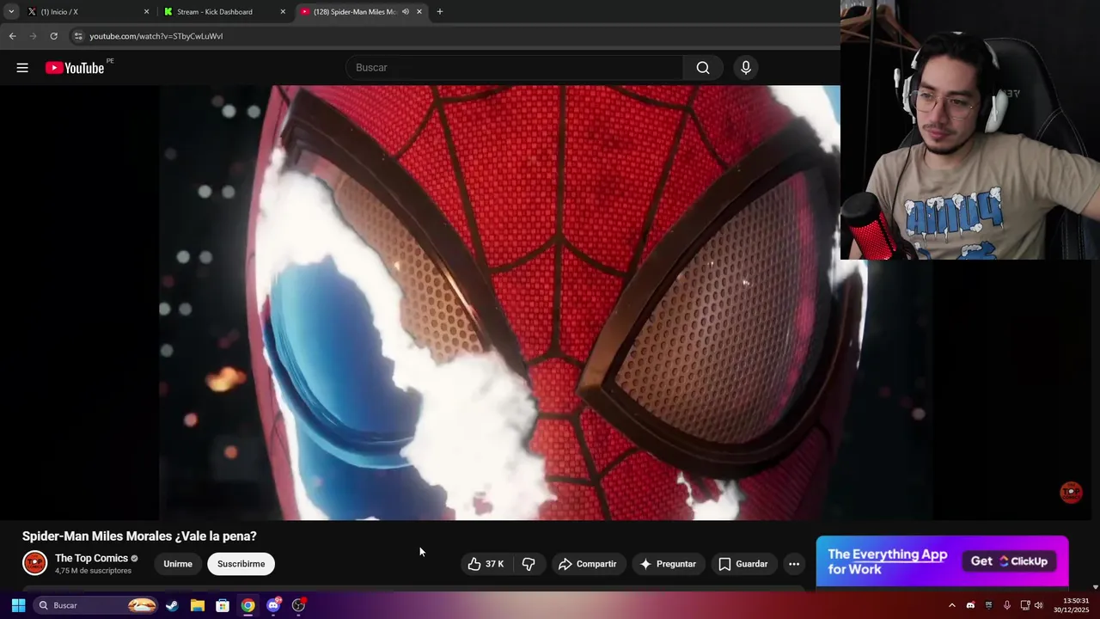Go forward with the browser forward arrow
Image resolution: width=1100 pixels, height=619 pixels.
pos(33,36)
